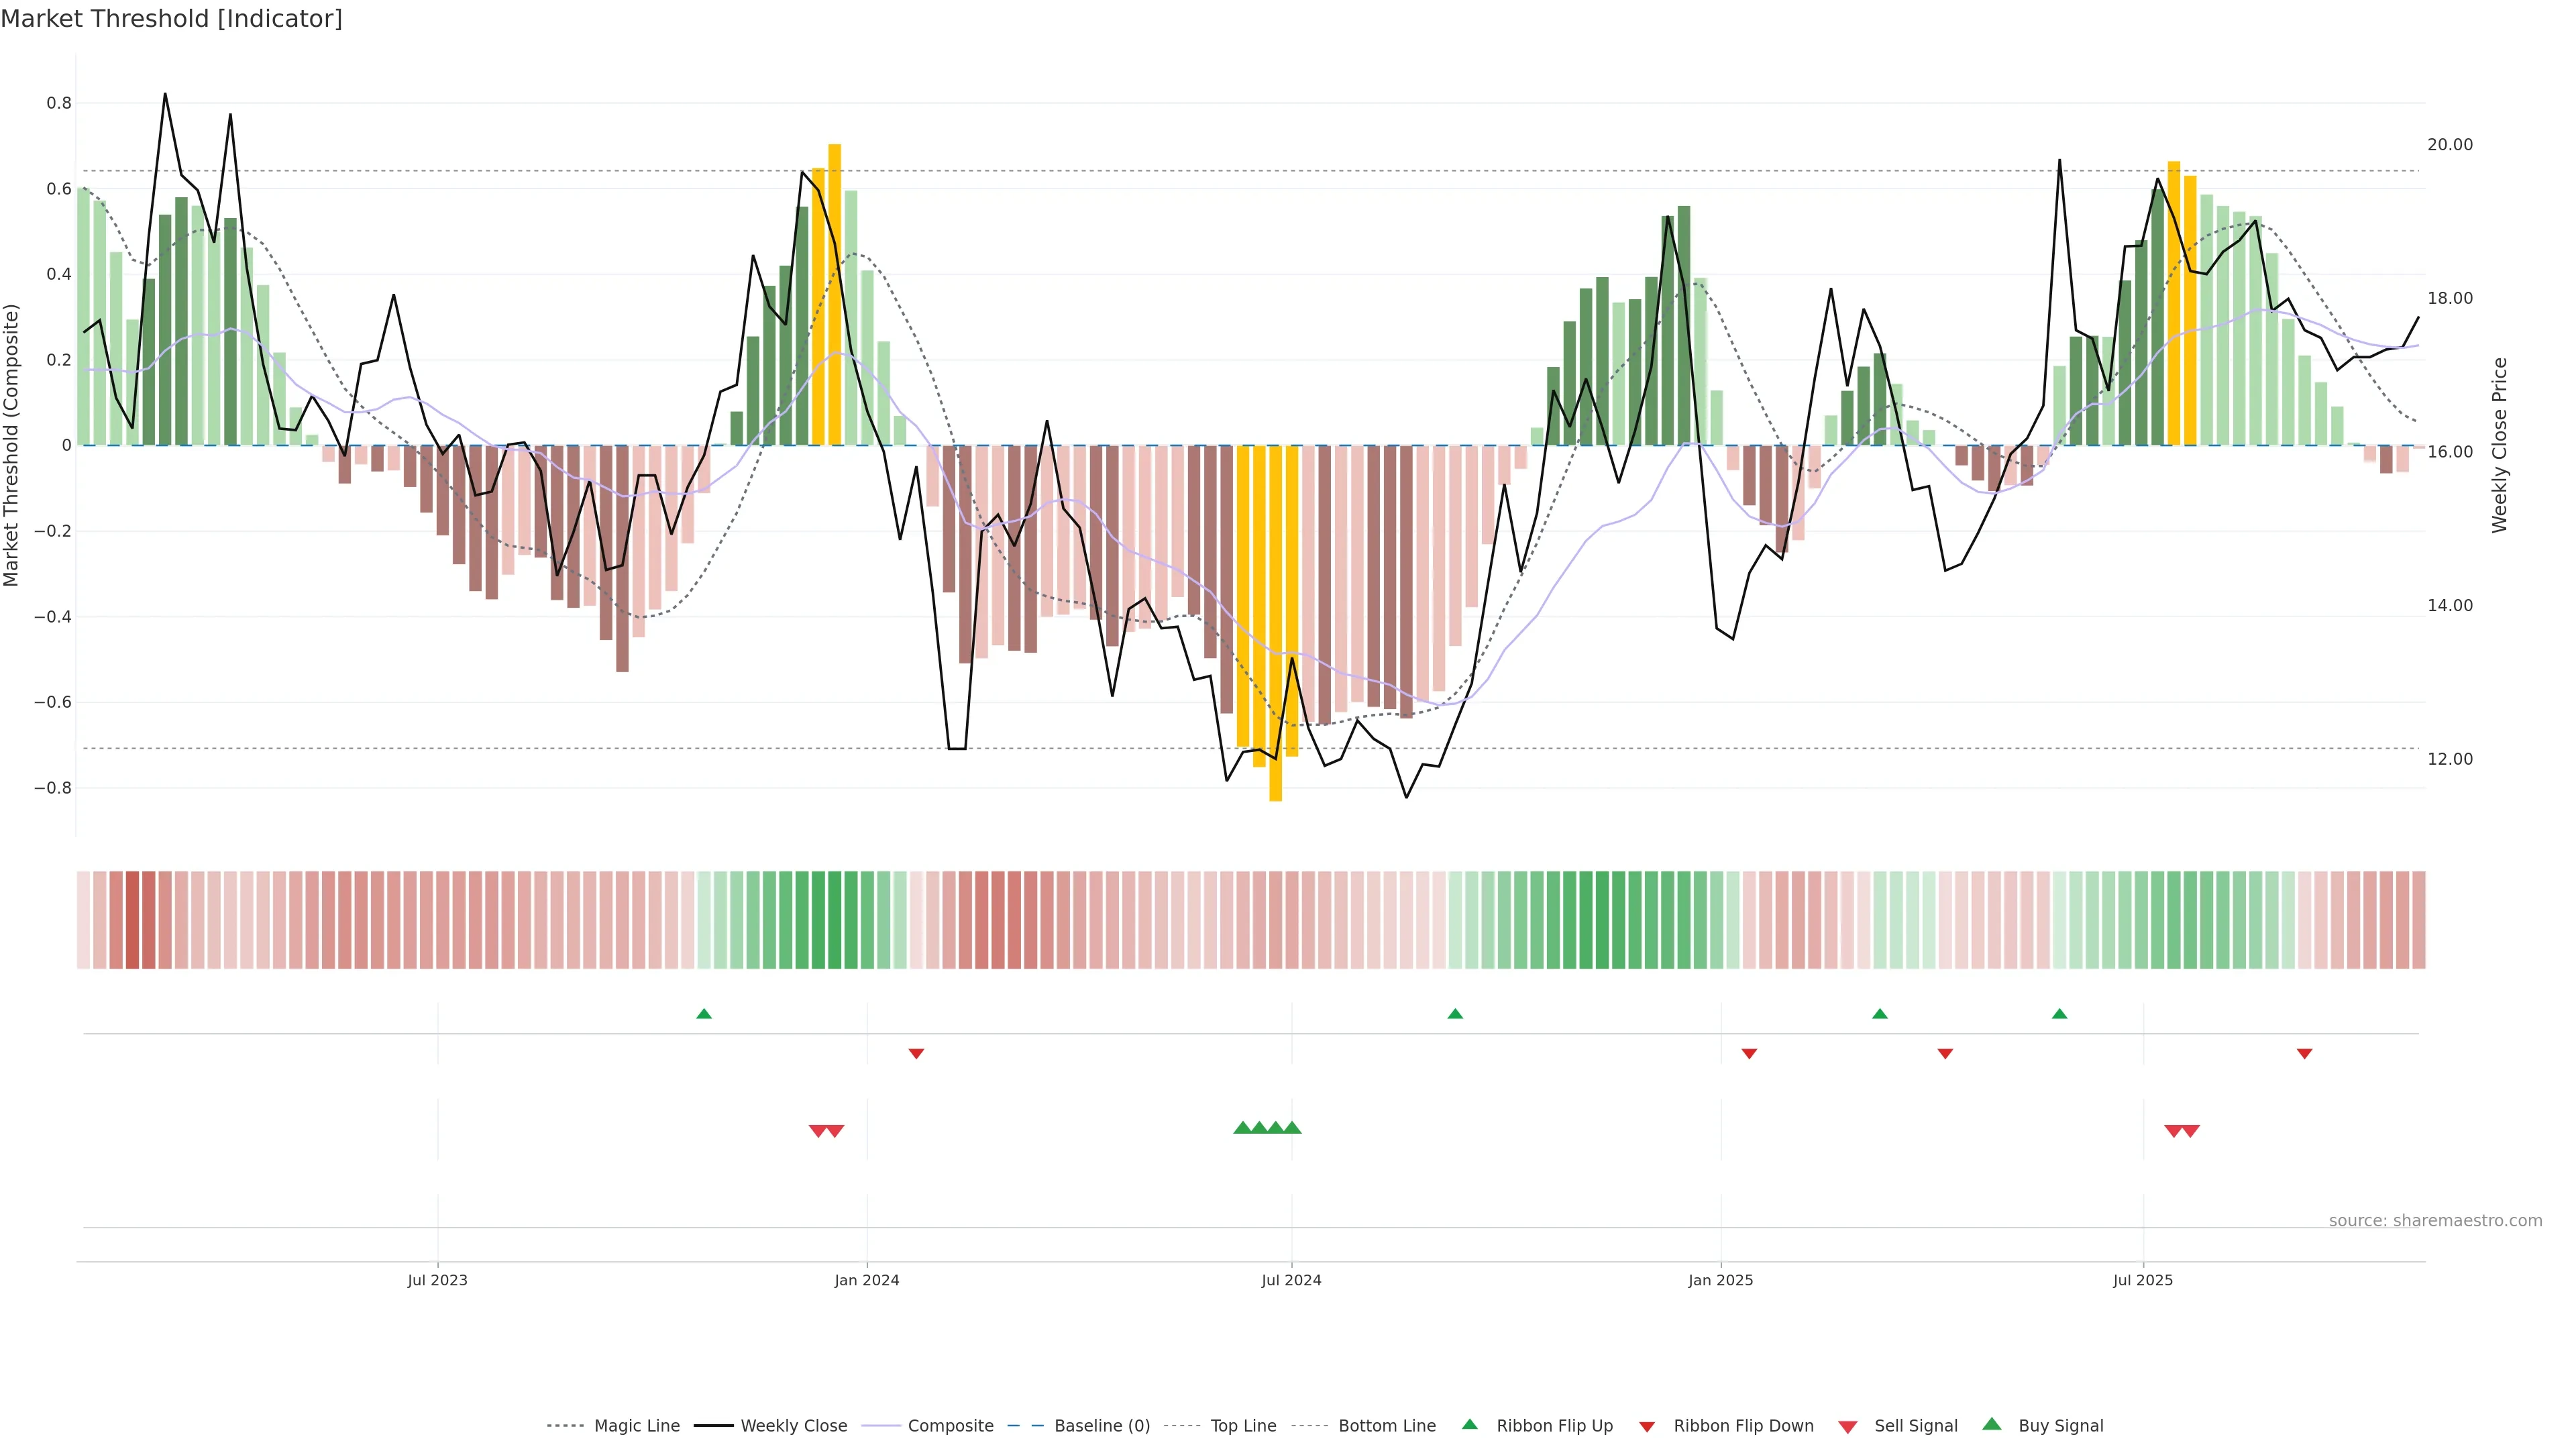Click the source: sharemaestro.com text

(2435, 1220)
